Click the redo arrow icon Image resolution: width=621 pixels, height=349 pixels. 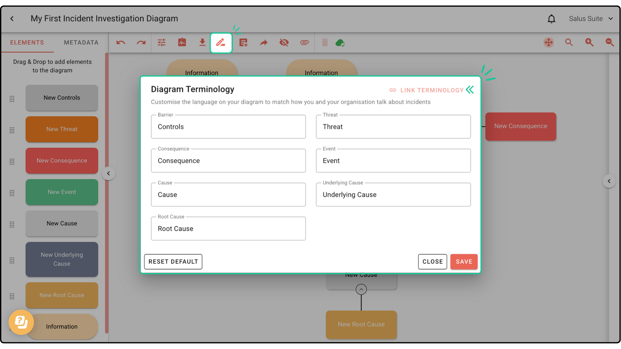141,43
